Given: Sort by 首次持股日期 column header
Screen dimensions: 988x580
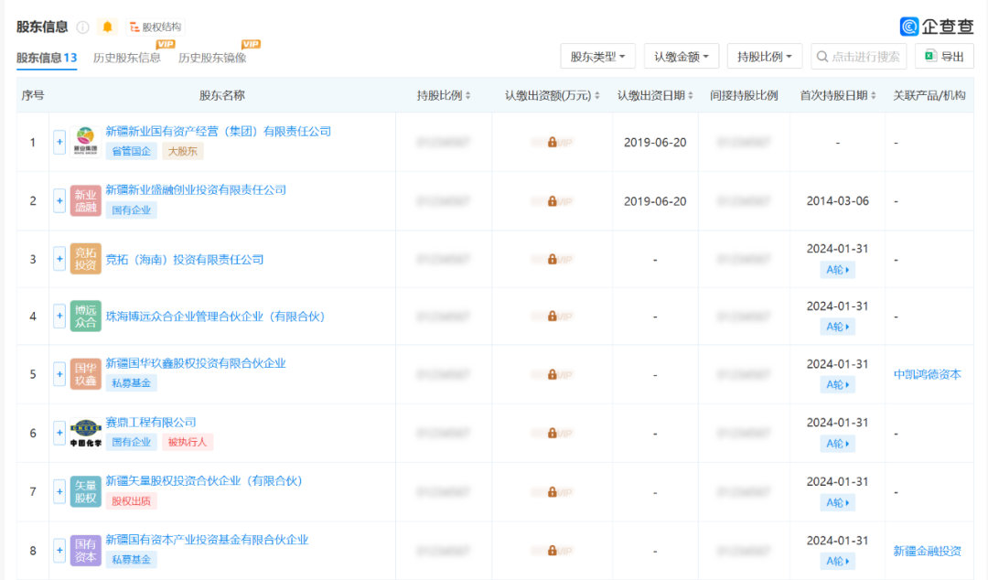Looking at the screenshot, I should (x=838, y=96).
